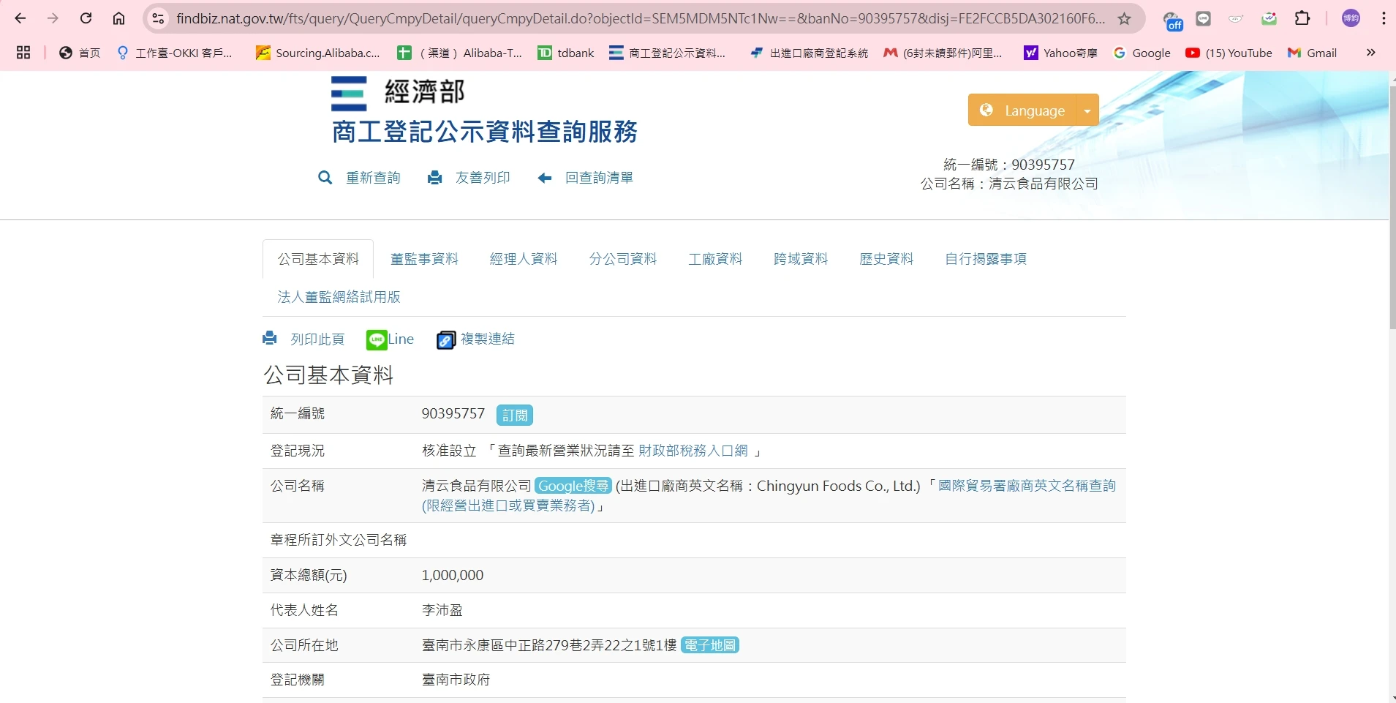Click the Google搜尋 button beside company name
This screenshot has height=703, width=1396.
pyautogui.click(x=573, y=486)
